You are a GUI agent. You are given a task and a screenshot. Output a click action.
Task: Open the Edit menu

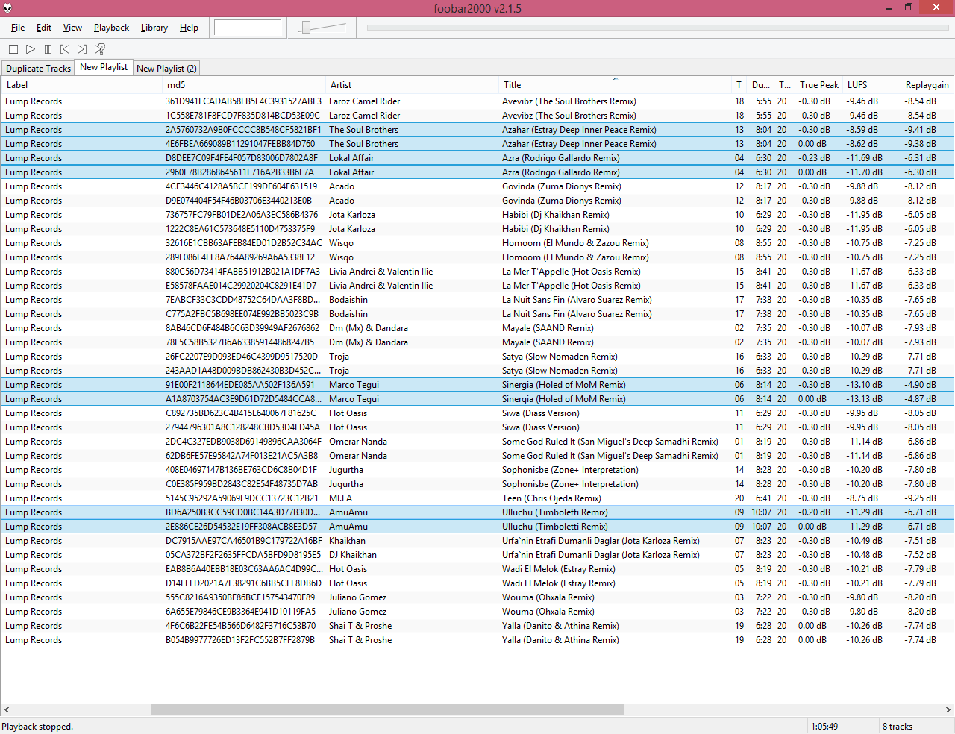click(x=44, y=28)
